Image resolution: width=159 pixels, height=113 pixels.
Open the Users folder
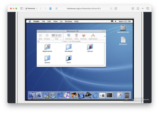coord(69,58)
